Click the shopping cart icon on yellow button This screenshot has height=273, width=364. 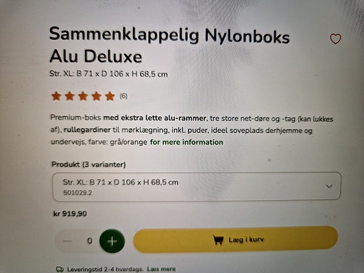coord(218,239)
